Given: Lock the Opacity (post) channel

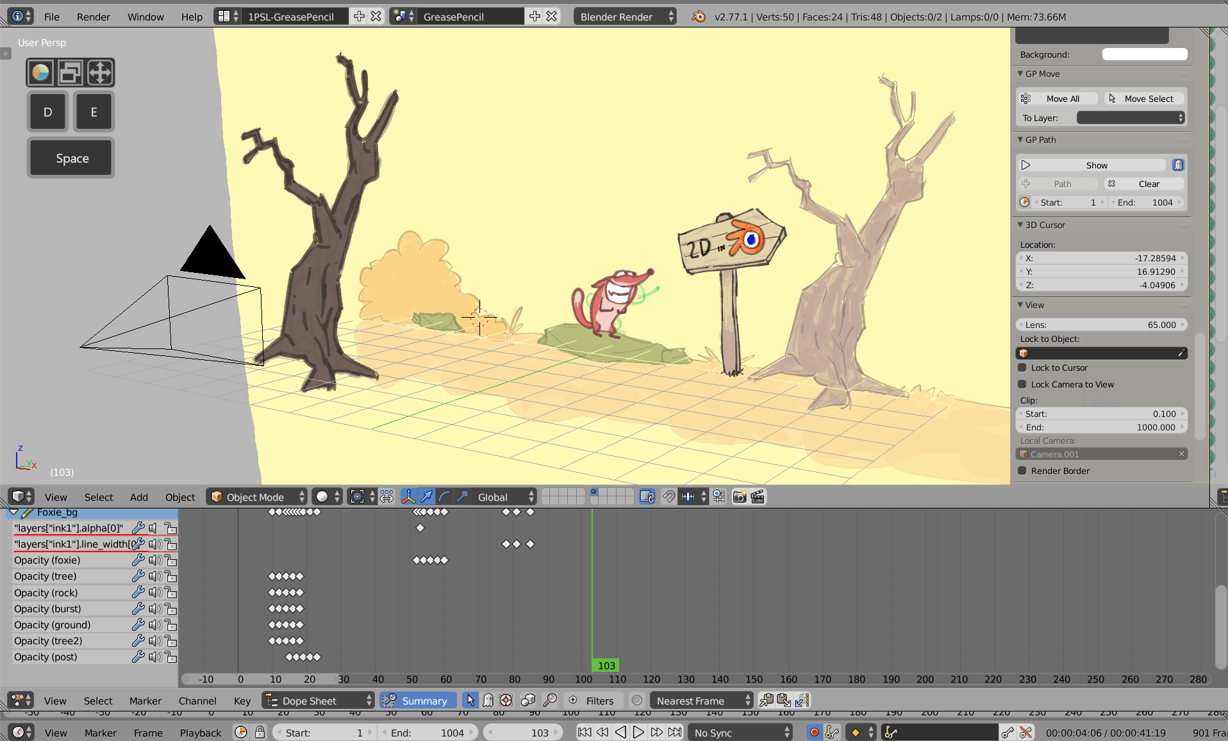Looking at the screenshot, I should pos(170,657).
